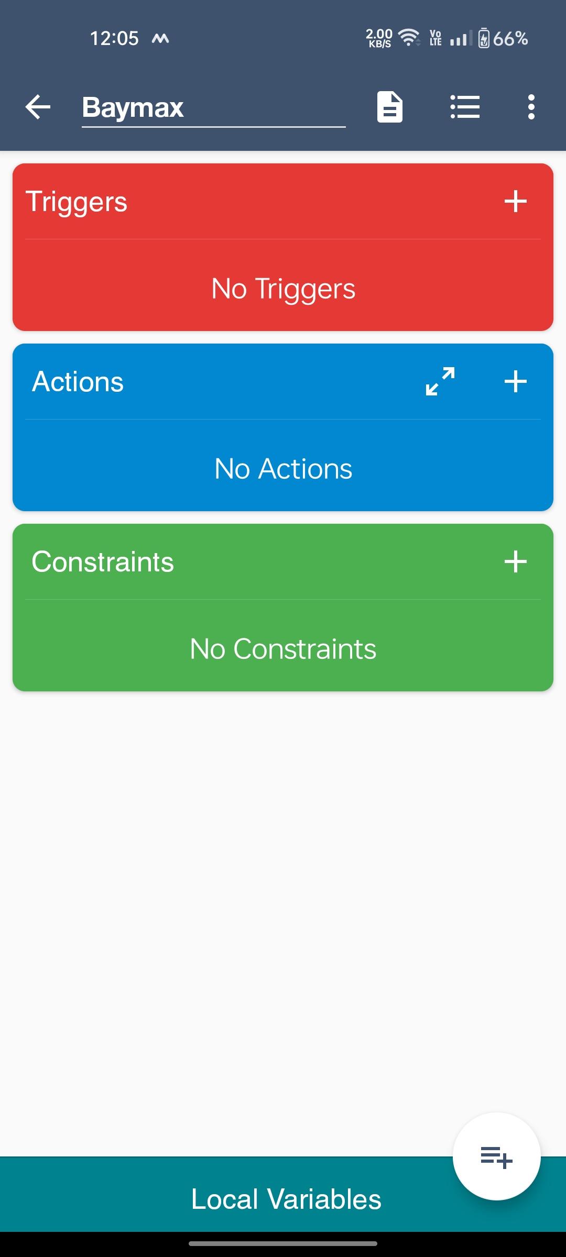Open the macro description document icon

pos(390,107)
